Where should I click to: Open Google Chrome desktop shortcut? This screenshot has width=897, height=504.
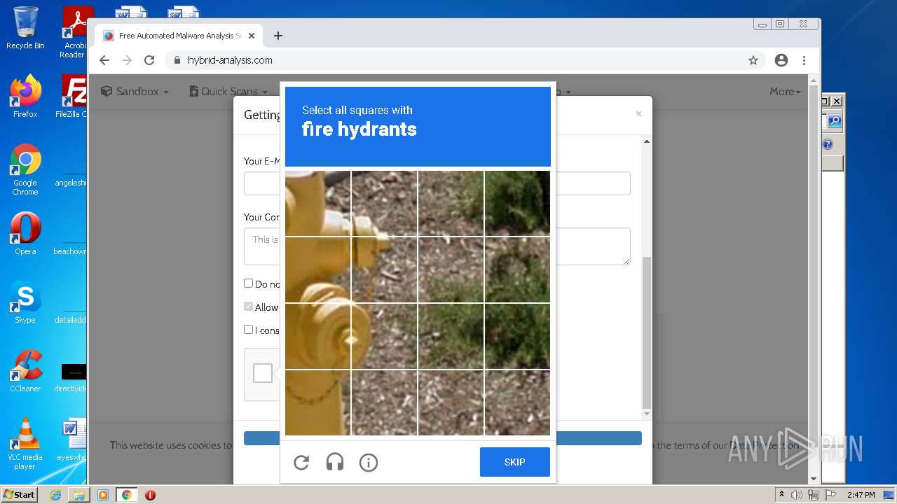point(25,169)
